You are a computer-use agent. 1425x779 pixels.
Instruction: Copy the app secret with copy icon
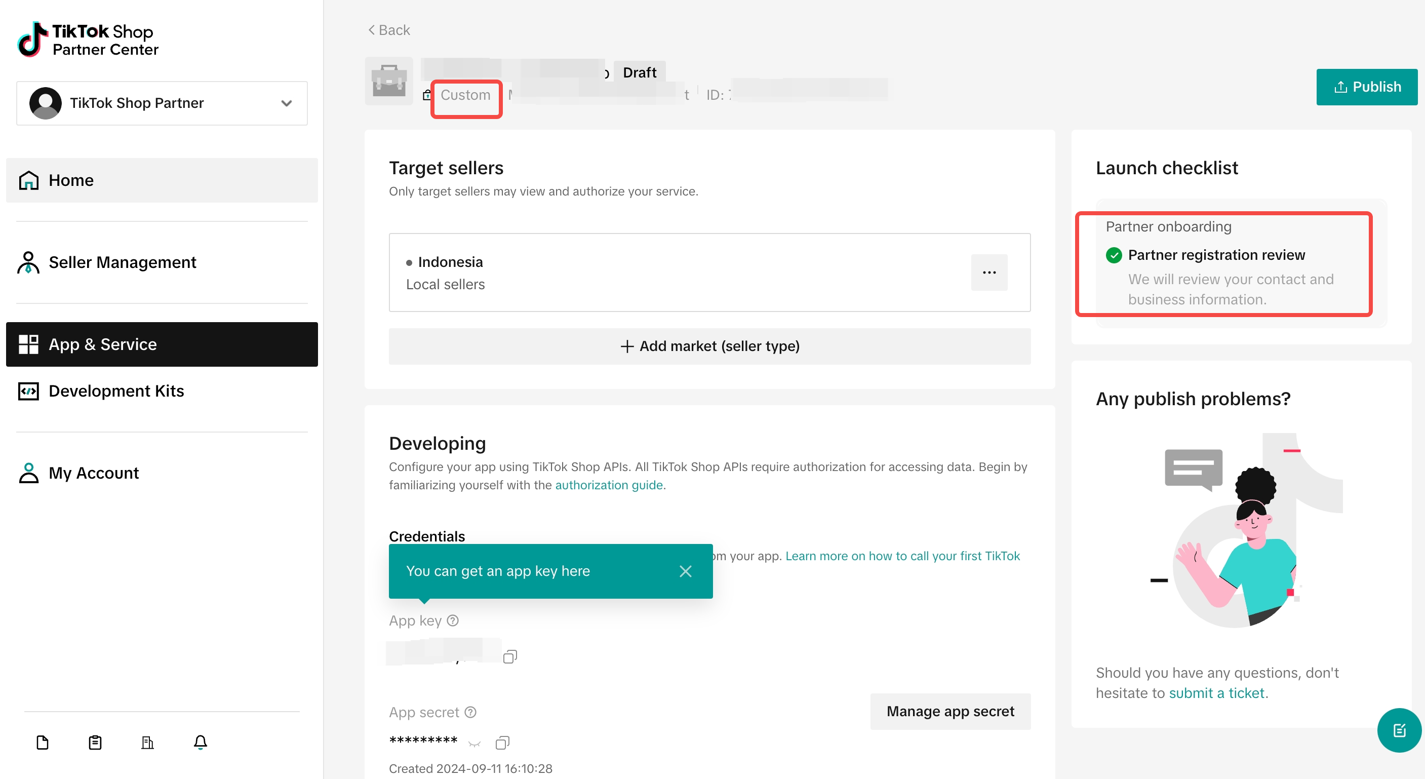click(x=502, y=743)
